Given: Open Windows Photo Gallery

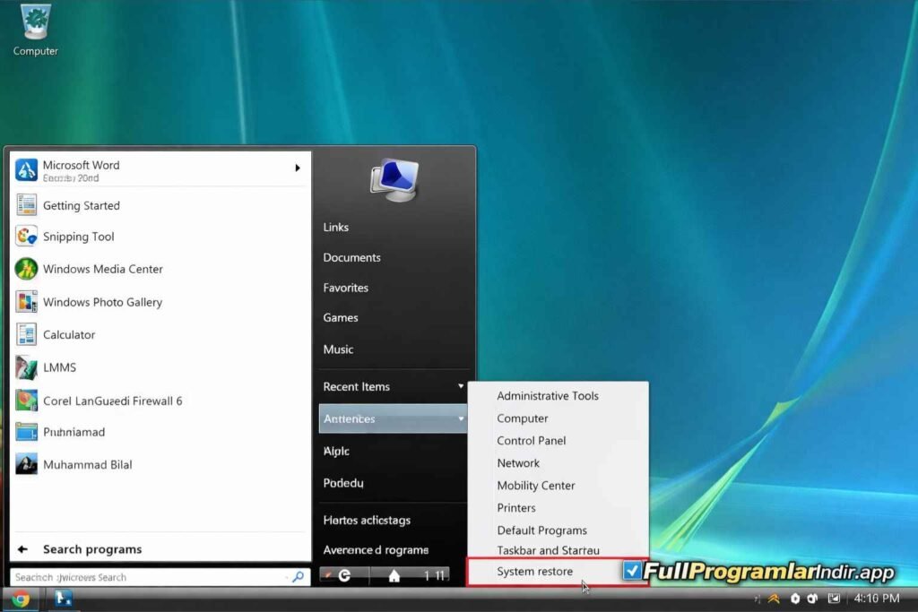Looking at the screenshot, I should (x=103, y=302).
